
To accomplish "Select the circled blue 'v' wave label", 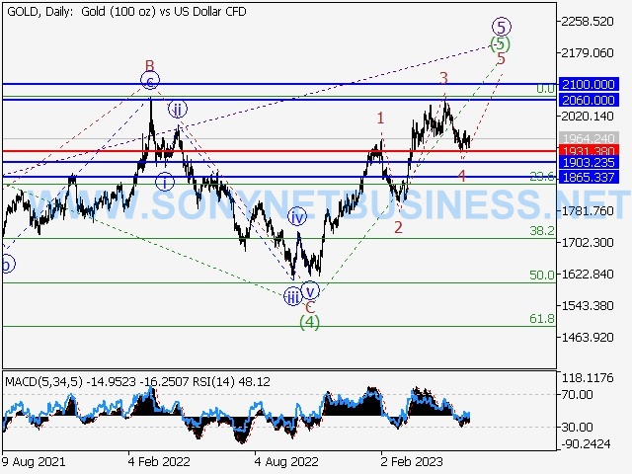I will (310, 290).
